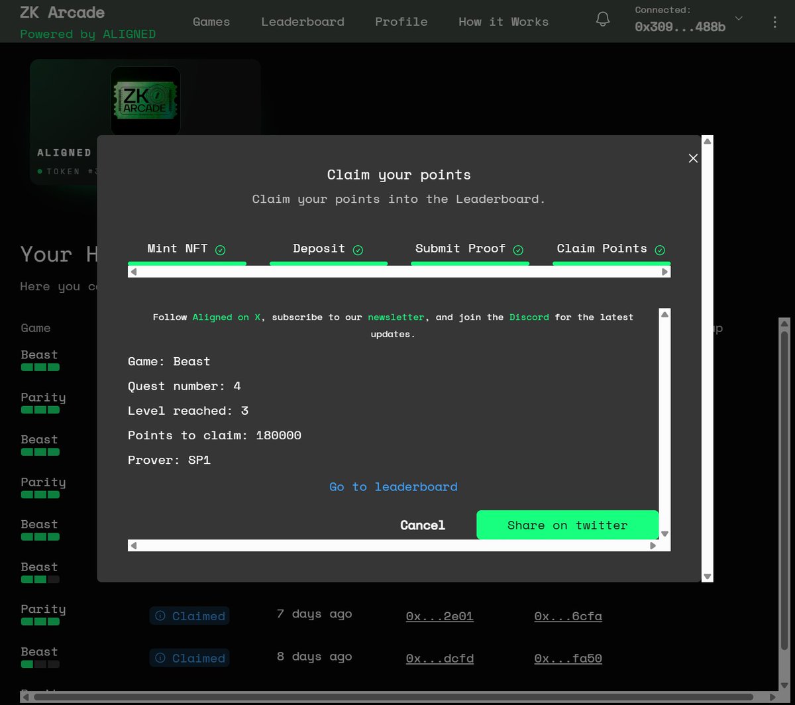The image size is (795, 705).
Task: Click the Deposit checkmark icon
Action: tap(358, 250)
